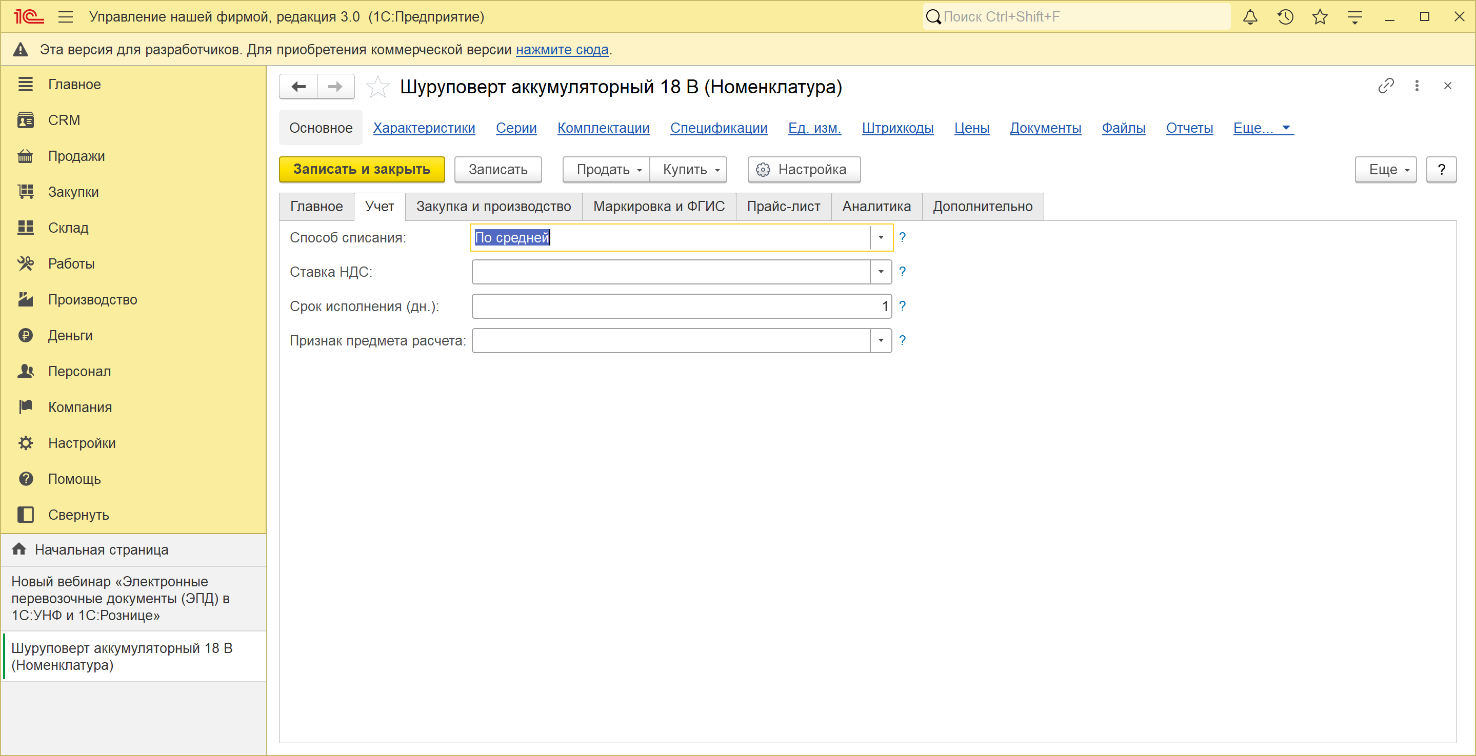Screen dimensions: 1476x756
Task: Switch to Закупка и производство tab
Action: pos(493,207)
